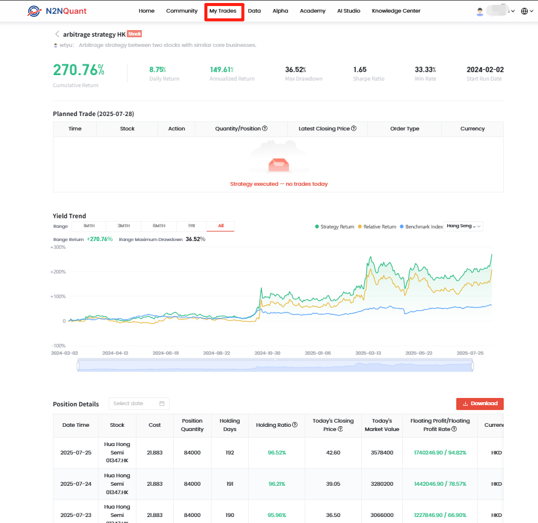Screen dimensions: 538x523
Task: Toggle the Strategy Return legend series
Action: point(335,227)
